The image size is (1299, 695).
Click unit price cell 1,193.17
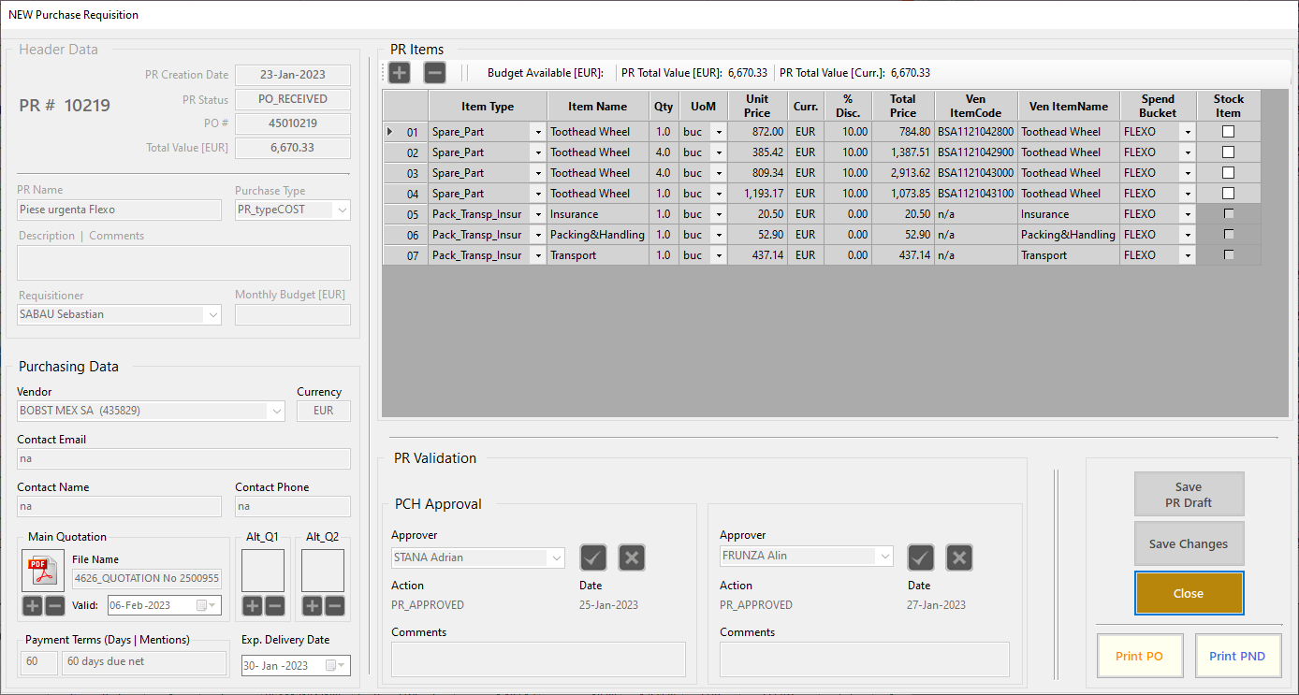[758, 194]
